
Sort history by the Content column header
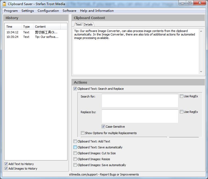pyautogui.click(x=47, y=27)
